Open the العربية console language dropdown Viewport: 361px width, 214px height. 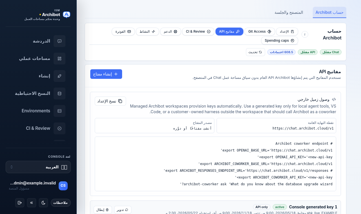coord(38,167)
